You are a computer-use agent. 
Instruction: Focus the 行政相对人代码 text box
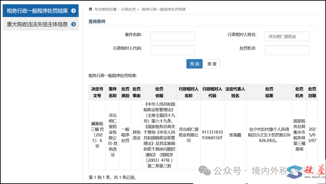(172, 50)
